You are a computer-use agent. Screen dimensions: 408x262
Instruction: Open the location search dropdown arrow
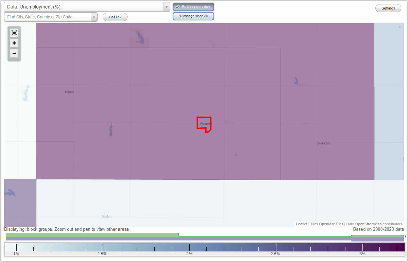[x=94, y=17]
